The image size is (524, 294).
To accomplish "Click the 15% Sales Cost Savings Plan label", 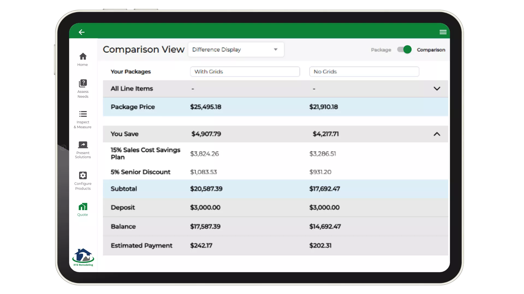I will pyautogui.click(x=145, y=154).
